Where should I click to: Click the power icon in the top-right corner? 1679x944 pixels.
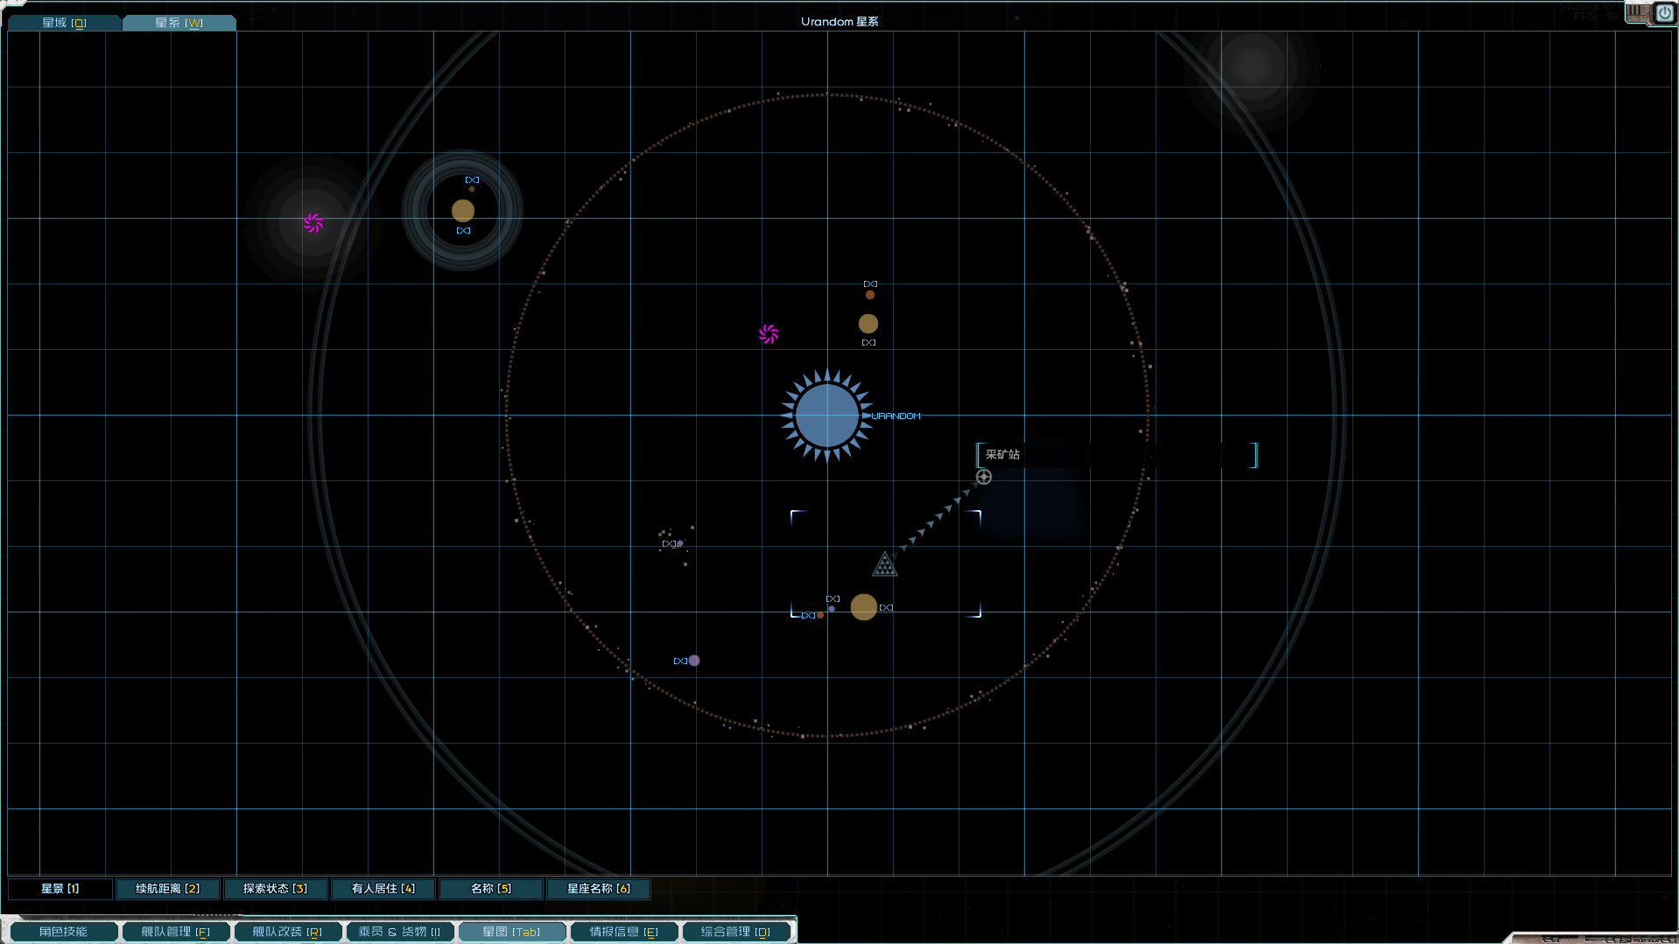(x=1664, y=13)
